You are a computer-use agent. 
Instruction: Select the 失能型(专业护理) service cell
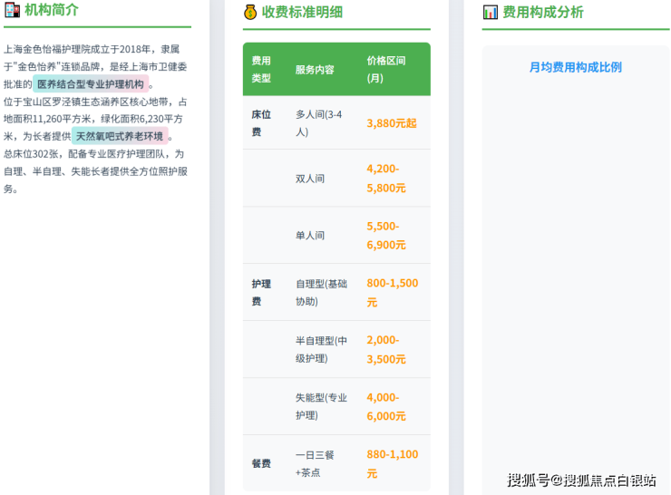(x=321, y=406)
